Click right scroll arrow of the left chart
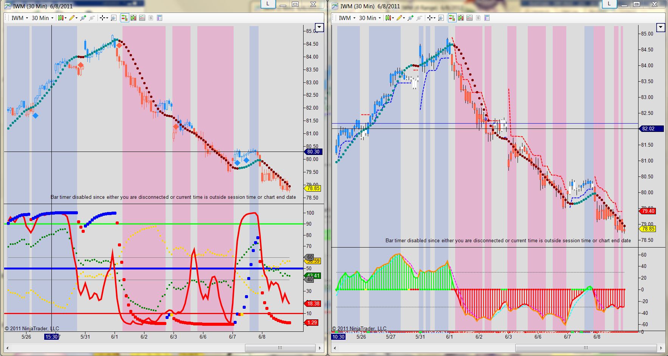 (320, 348)
